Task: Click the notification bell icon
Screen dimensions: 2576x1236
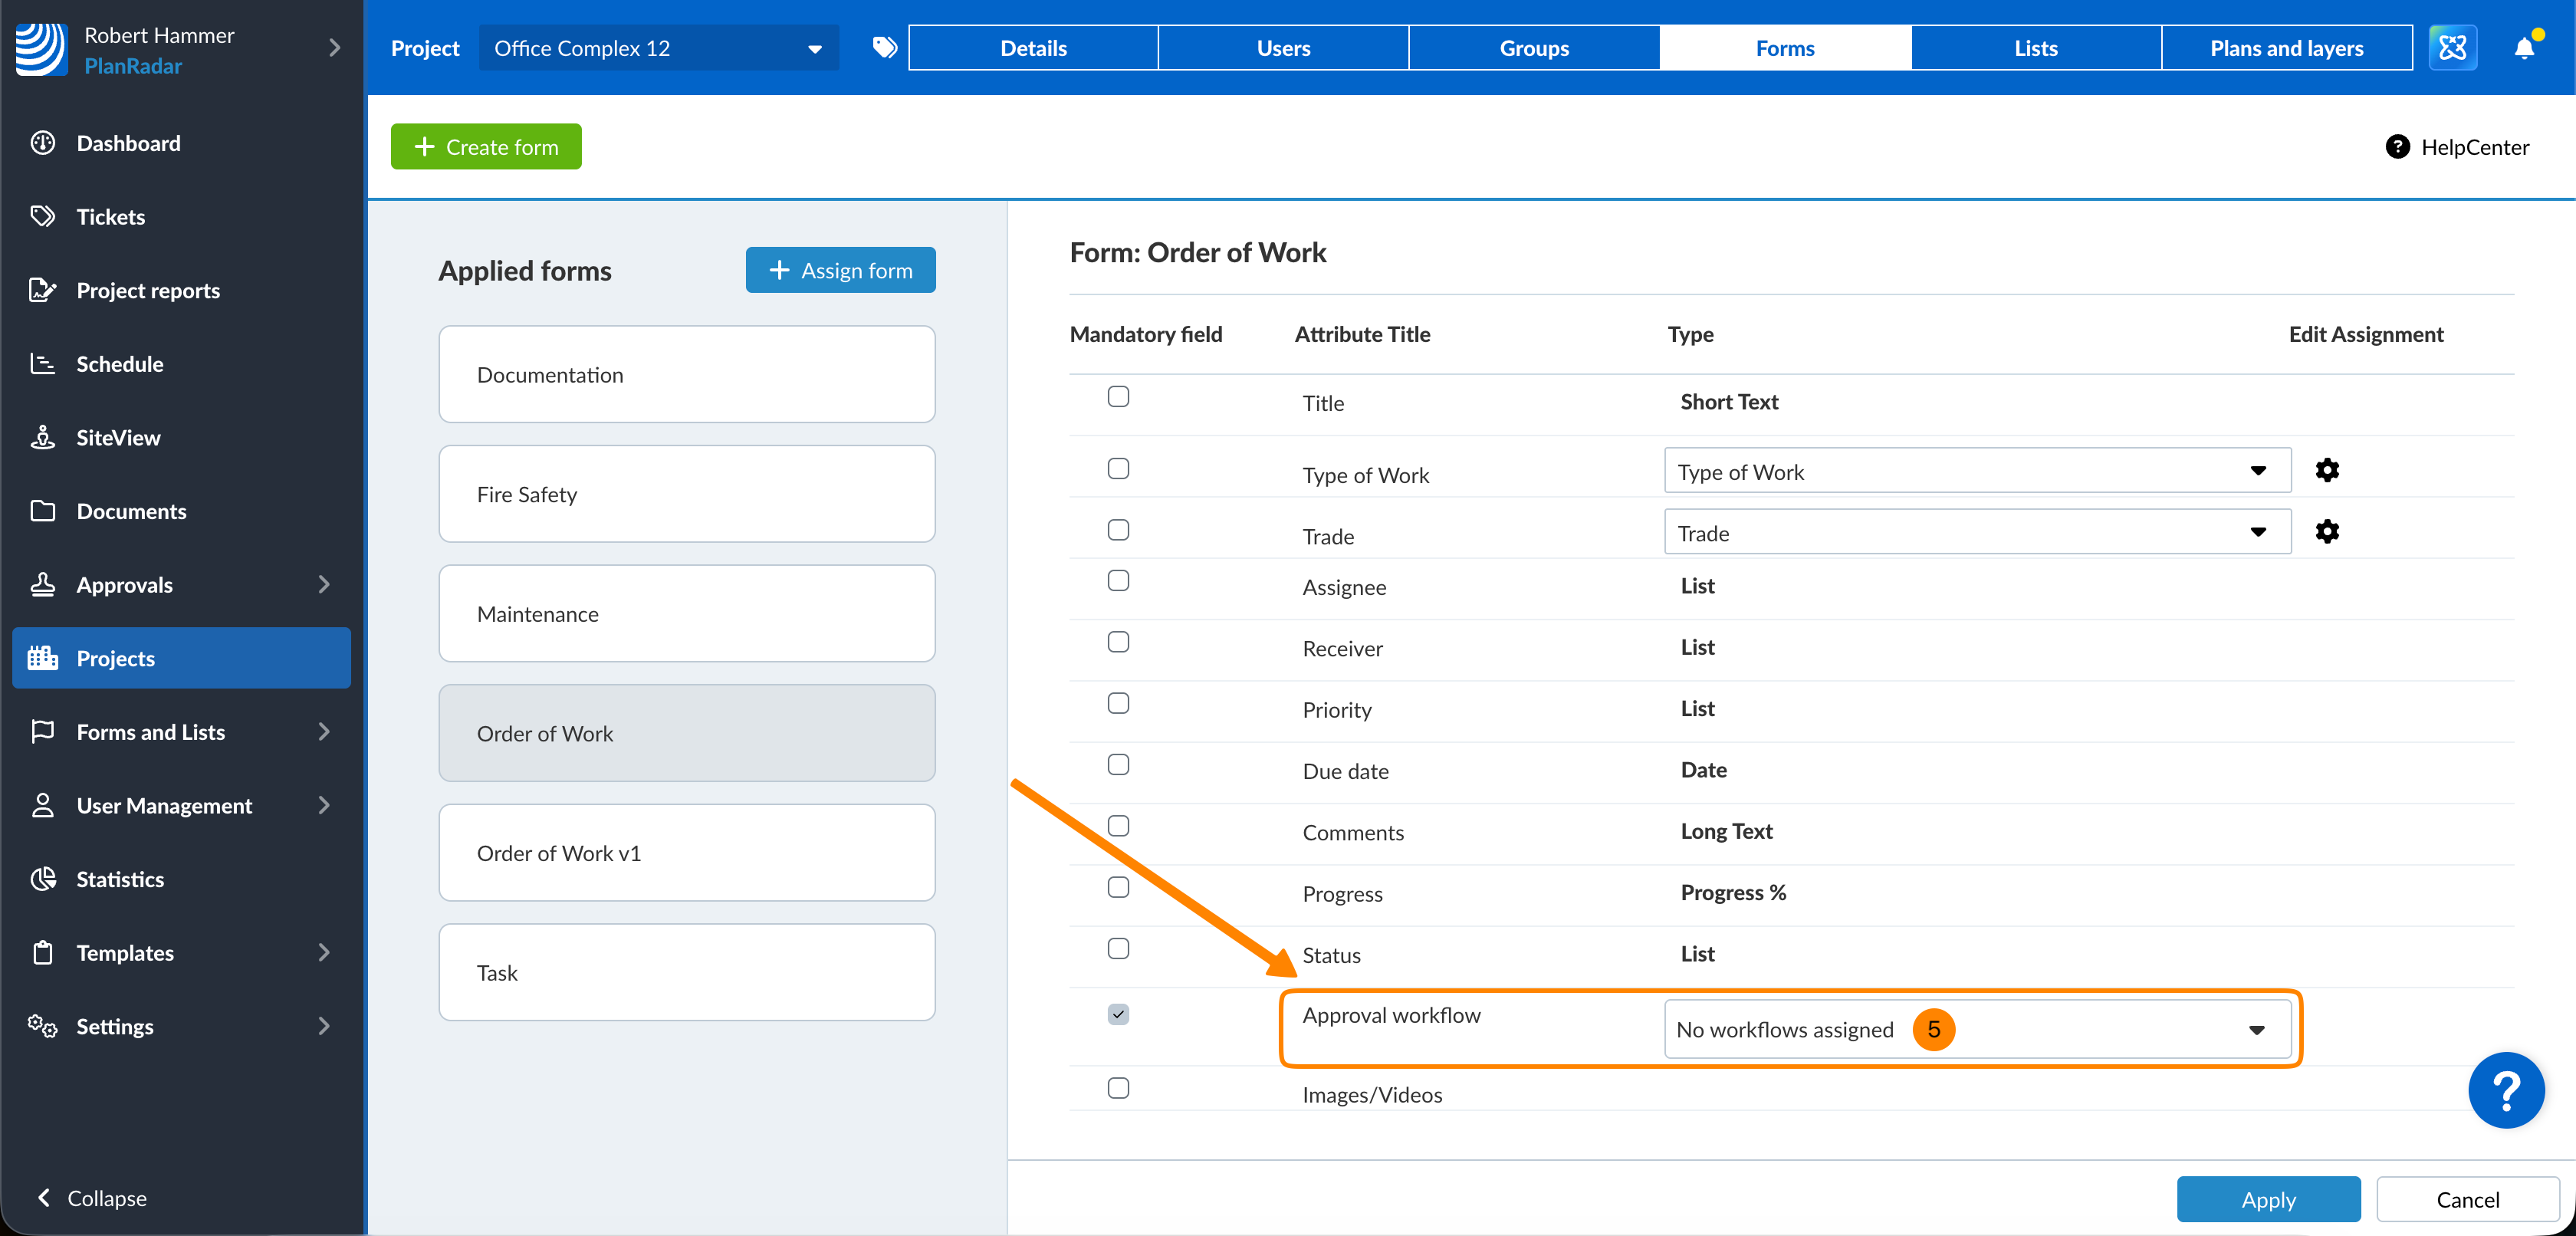Action: pyautogui.click(x=2523, y=48)
